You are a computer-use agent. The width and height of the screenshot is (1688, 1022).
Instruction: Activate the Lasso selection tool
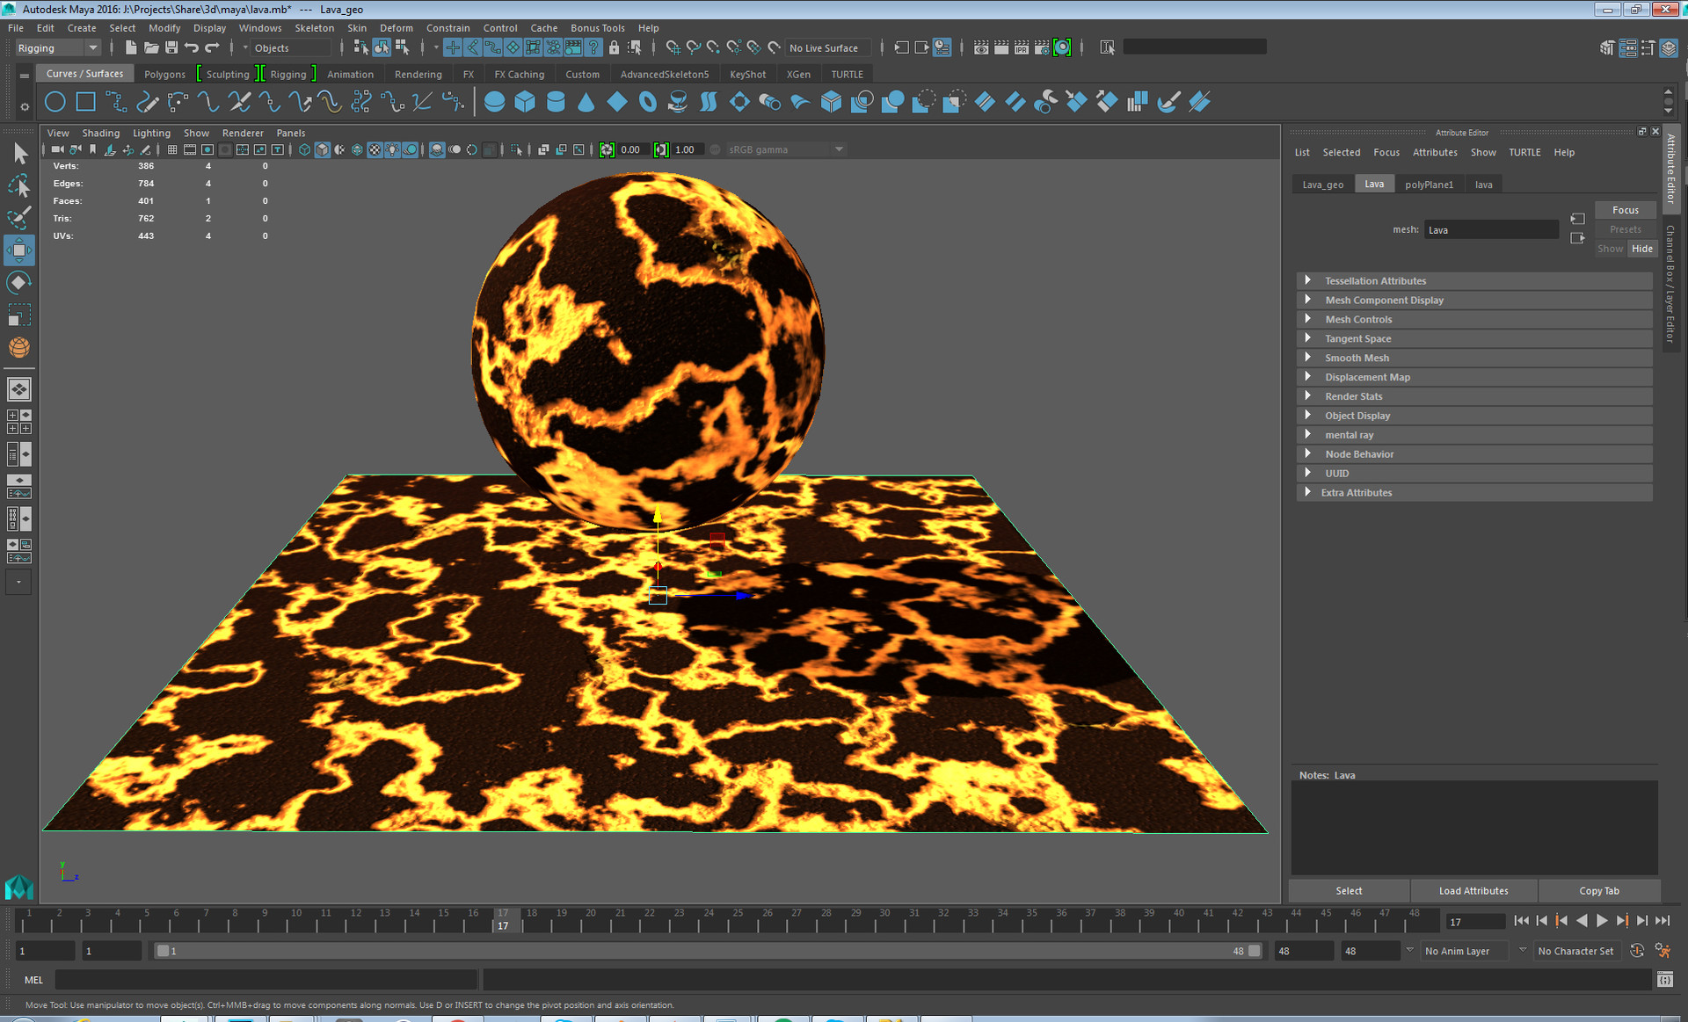pos(18,185)
